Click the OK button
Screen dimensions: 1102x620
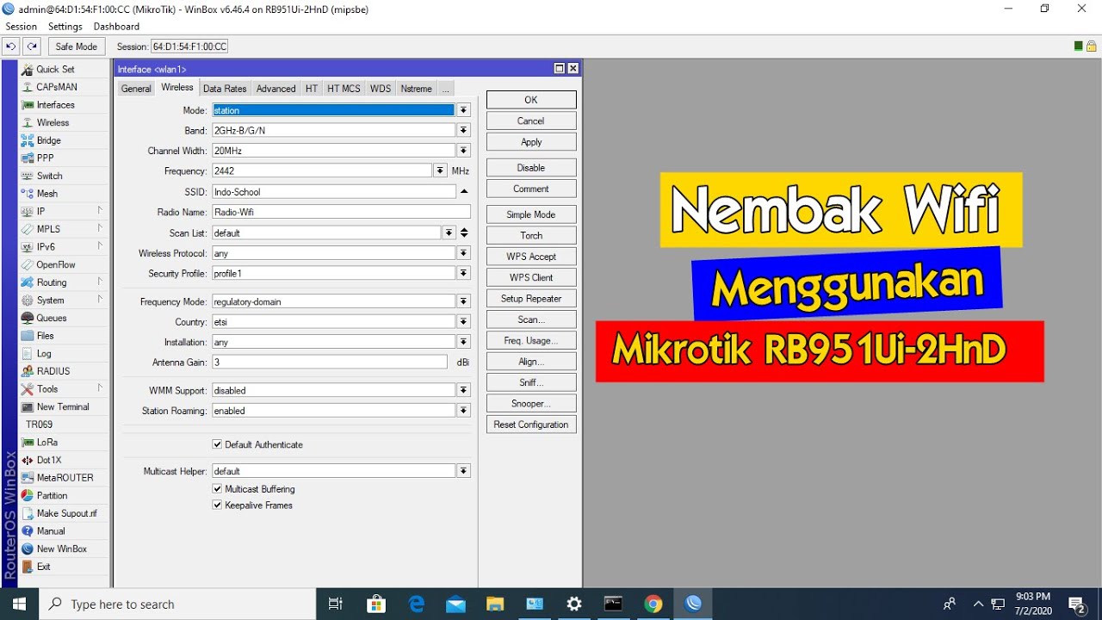point(531,100)
